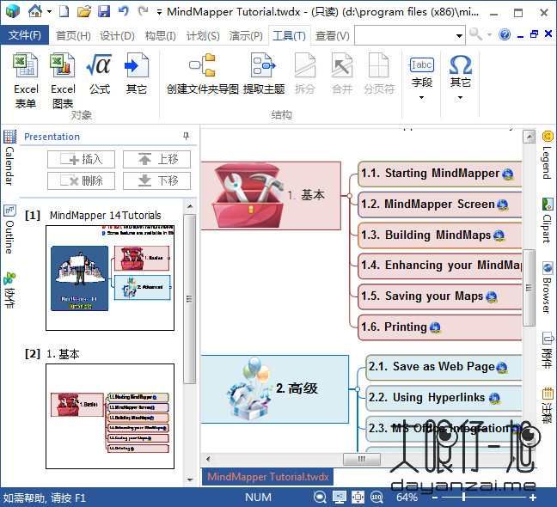This screenshot has width=557, height=507.
Task: Click the 删除 slide button
Action: (81, 180)
